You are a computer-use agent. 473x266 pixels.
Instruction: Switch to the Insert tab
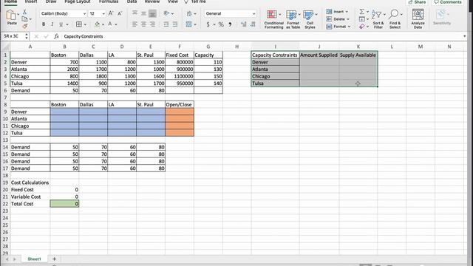[x=31, y=1]
